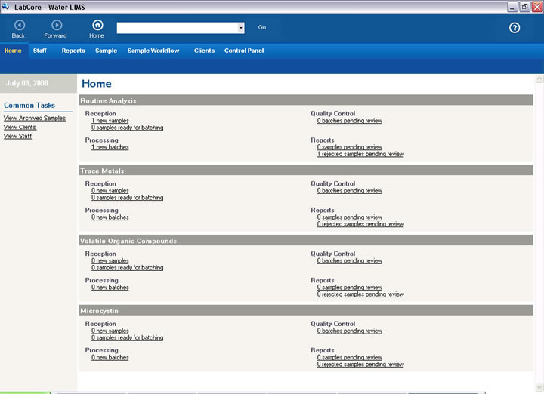Image resolution: width=544 pixels, height=394 pixels.
Task: Open Trace Metals 0 new batches link
Action: coord(110,217)
